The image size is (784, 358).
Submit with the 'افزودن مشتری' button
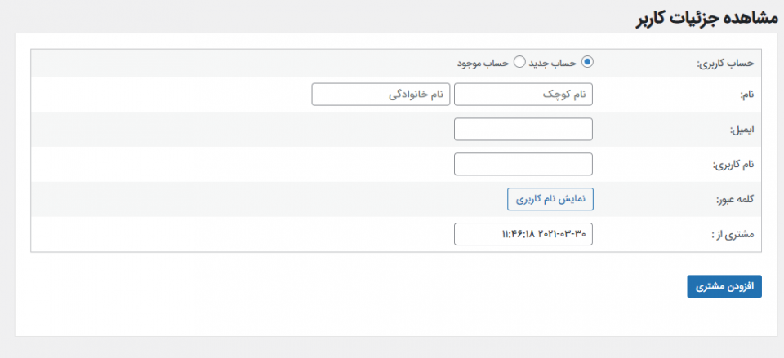pos(724,286)
